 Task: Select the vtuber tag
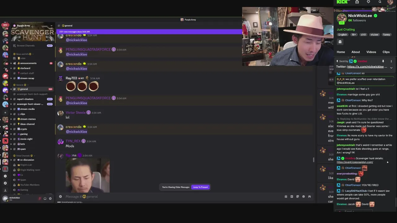[374, 35]
